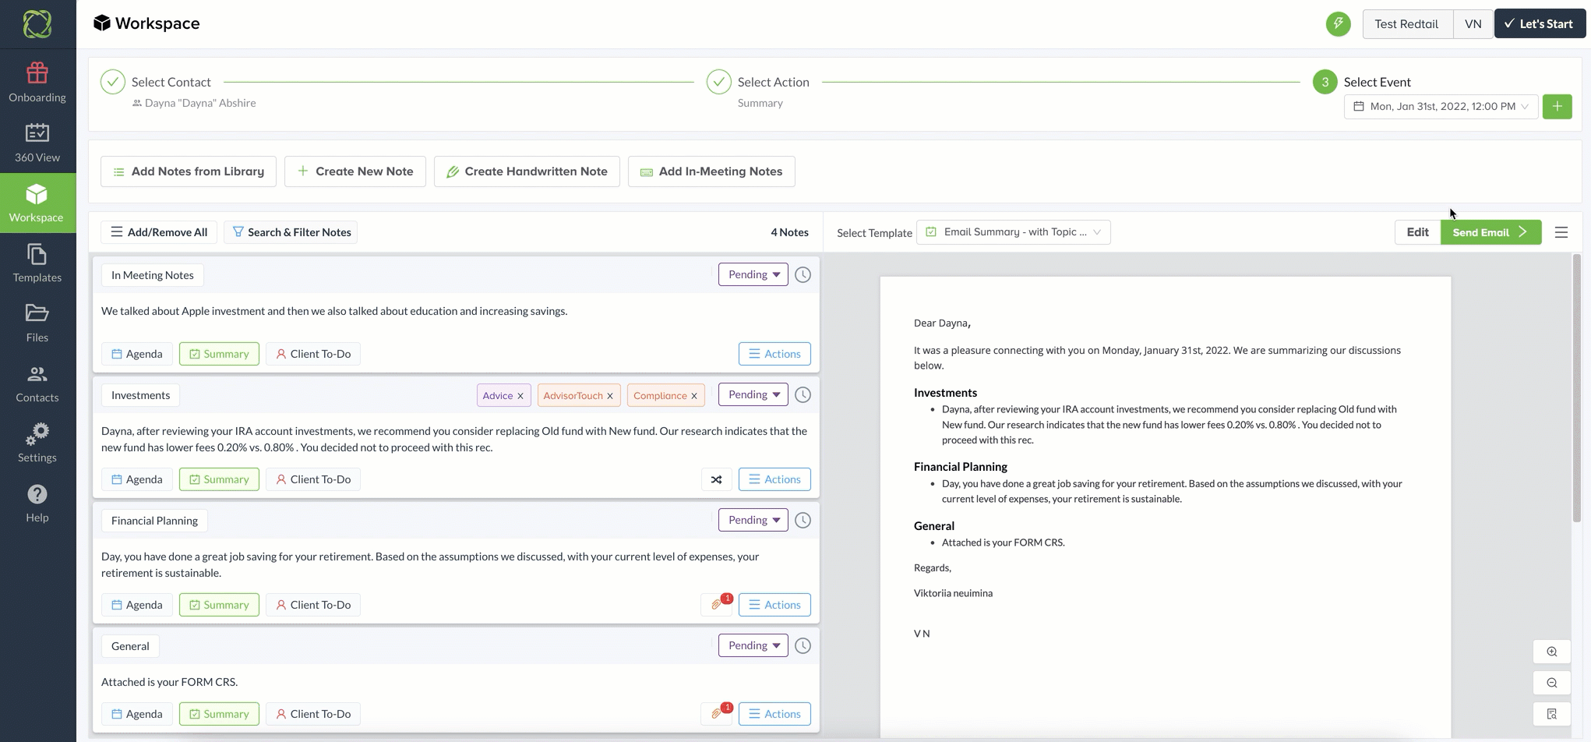Click the Send Email button
Screen dimensions: 1591x742
point(1490,232)
